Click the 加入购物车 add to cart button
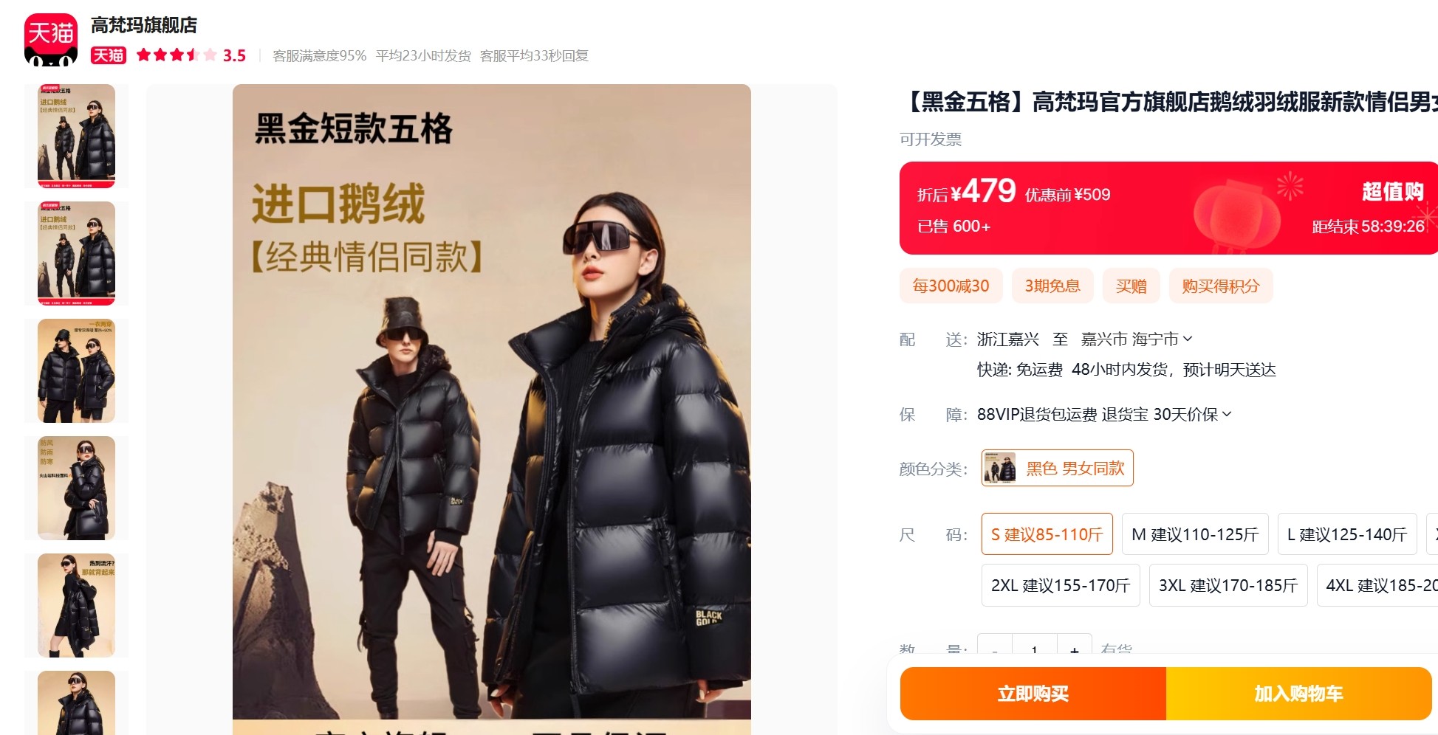The image size is (1438, 735). [x=1298, y=694]
